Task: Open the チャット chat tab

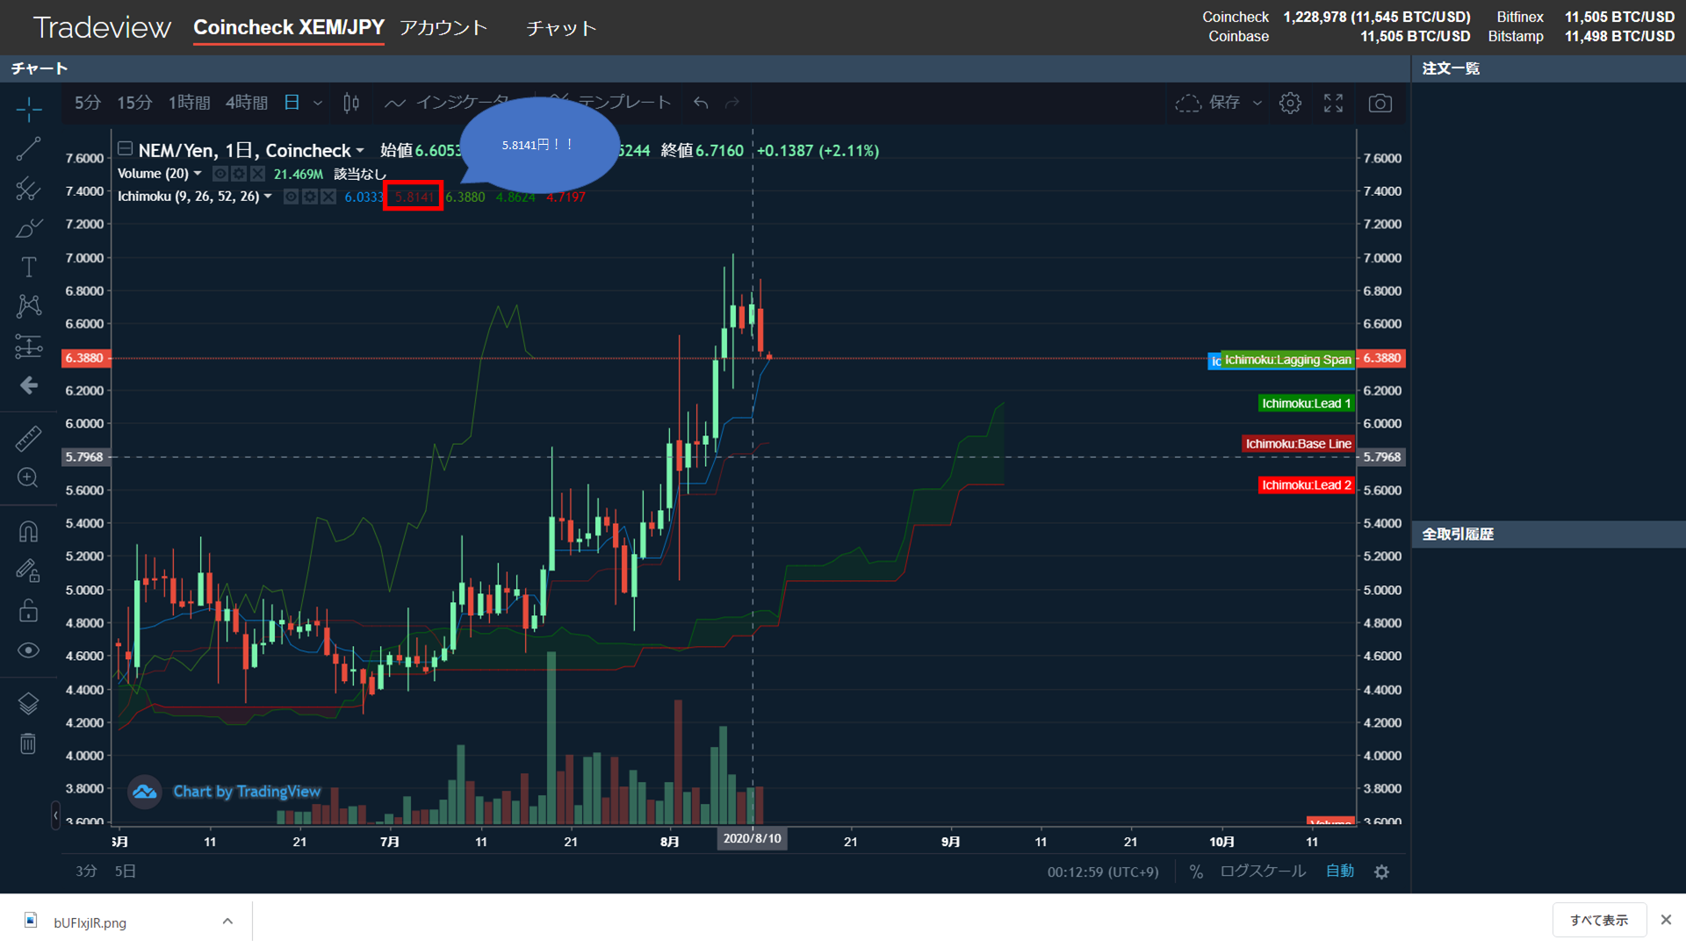Action: point(561,28)
